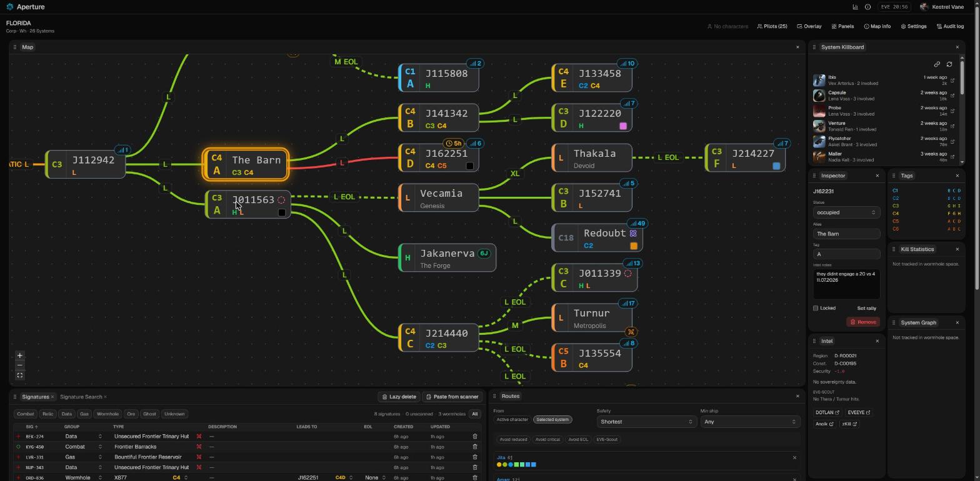Open the Map info menu
Screen dimensions: 980x481
click(877, 26)
